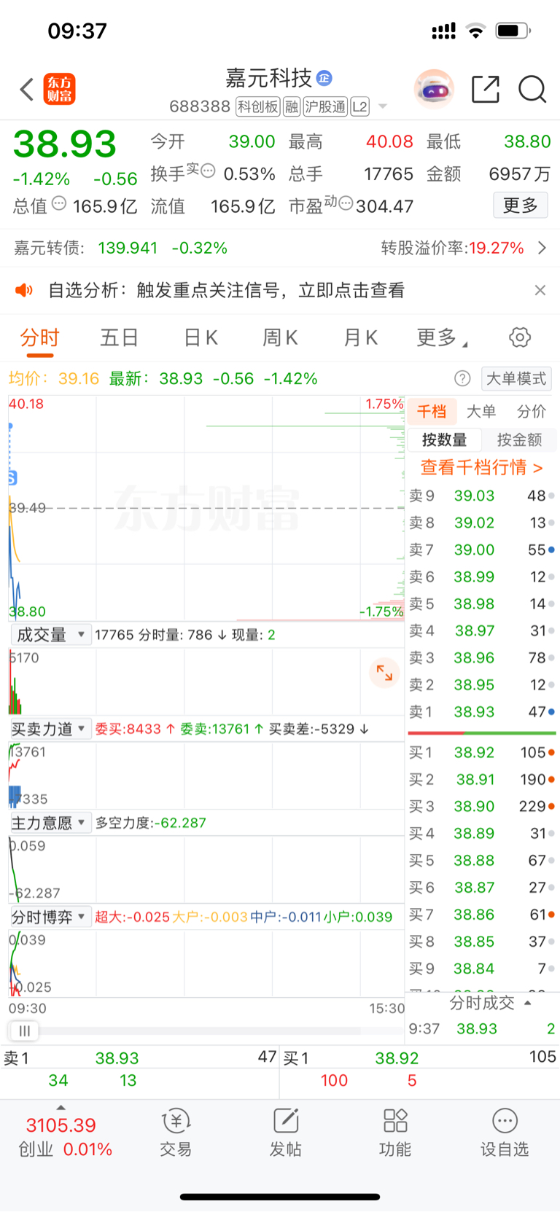Switch to the 月K chart tab
The height and width of the screenshot is (1212, 560).
coord(360,337)
